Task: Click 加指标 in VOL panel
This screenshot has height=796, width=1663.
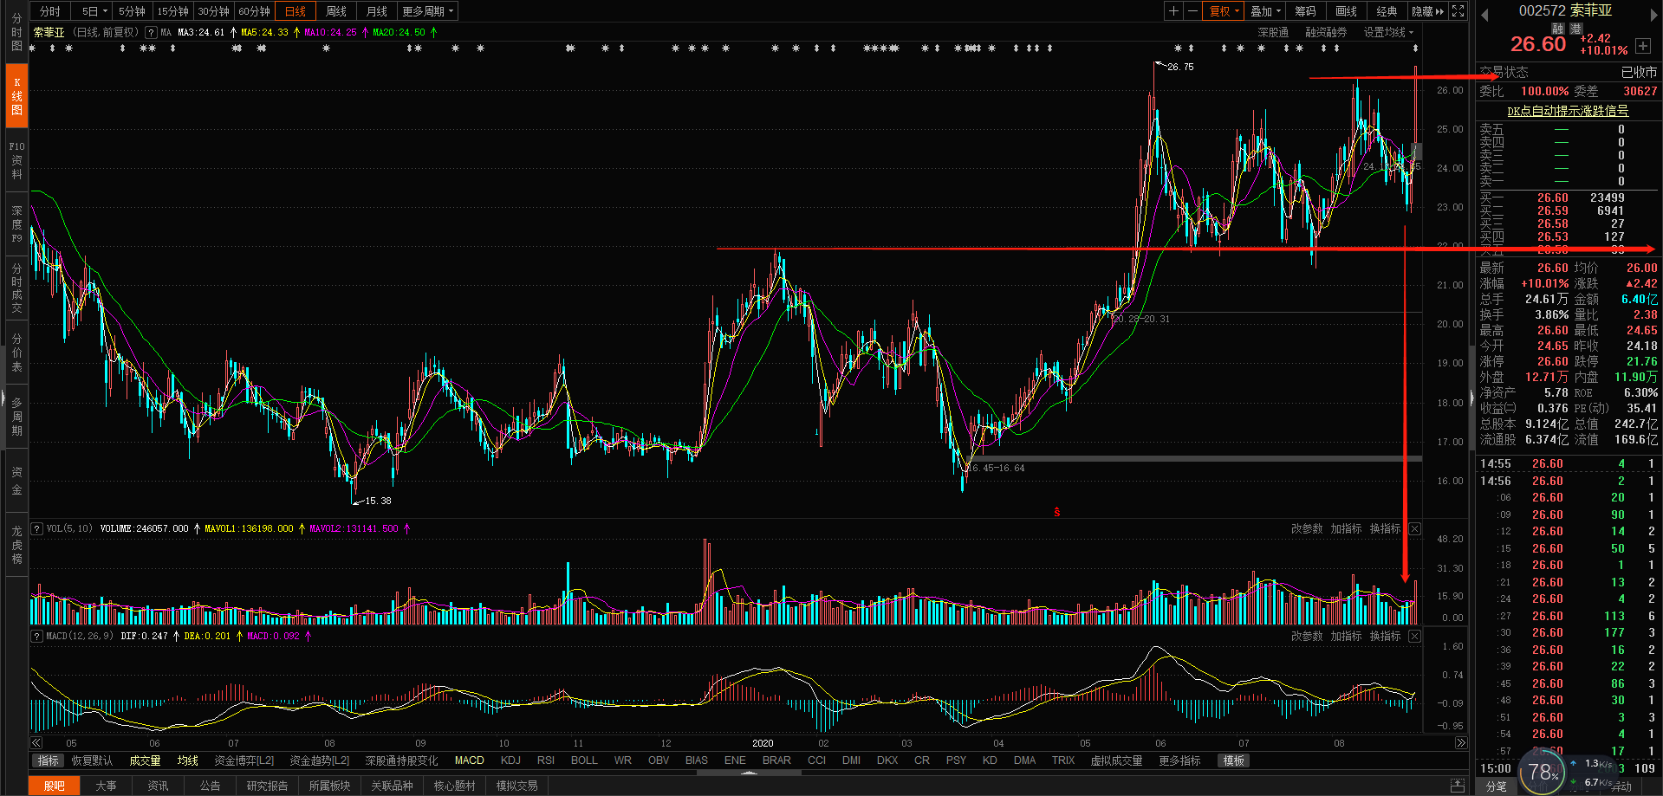Action: point(1346,528)
